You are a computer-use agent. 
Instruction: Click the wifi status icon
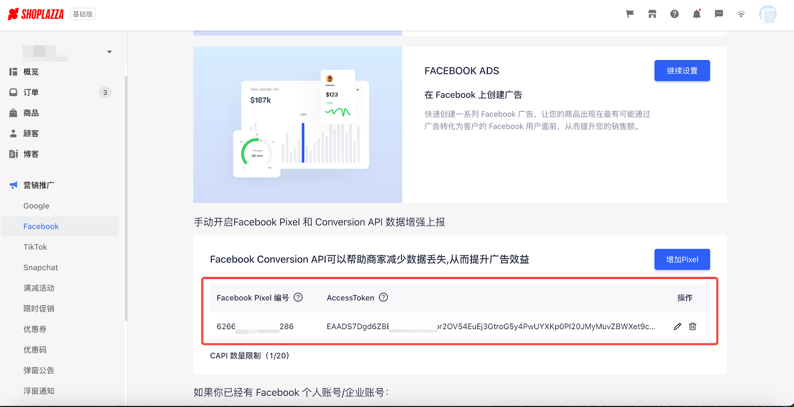click(x=741, y=14)
